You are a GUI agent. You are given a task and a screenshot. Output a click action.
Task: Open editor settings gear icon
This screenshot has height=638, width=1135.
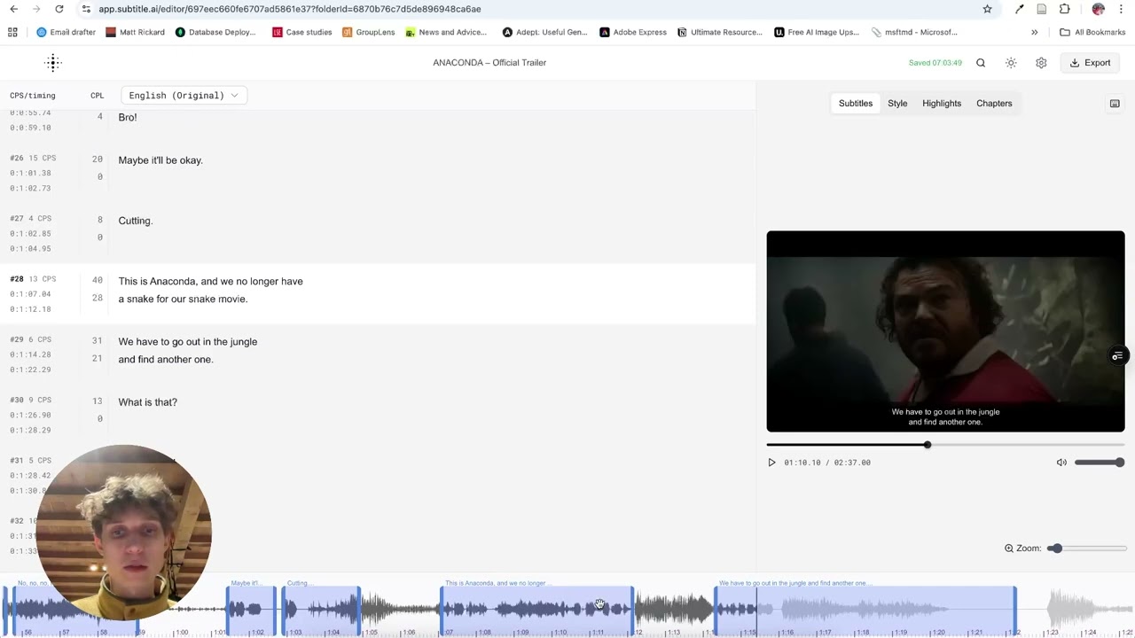[x=1041, y=63]
